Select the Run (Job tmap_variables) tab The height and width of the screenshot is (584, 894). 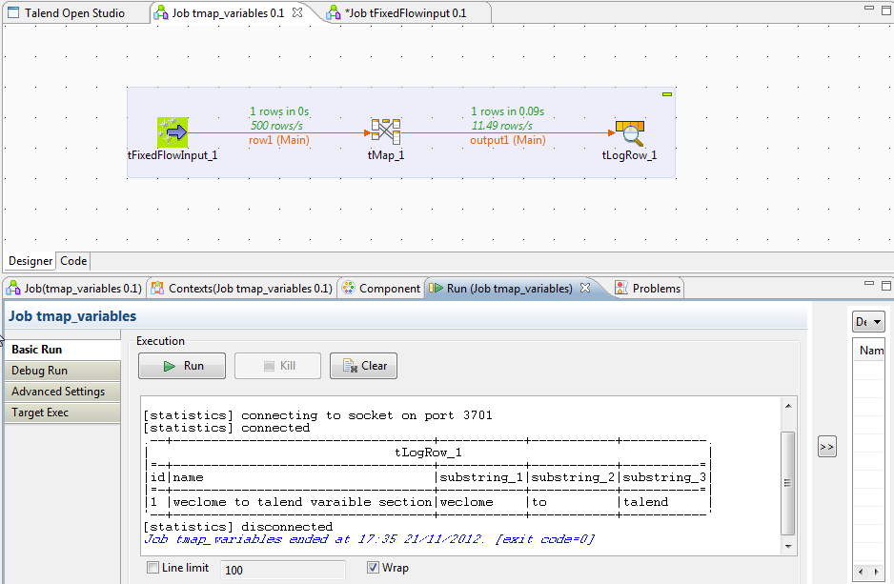pos(509,289)
